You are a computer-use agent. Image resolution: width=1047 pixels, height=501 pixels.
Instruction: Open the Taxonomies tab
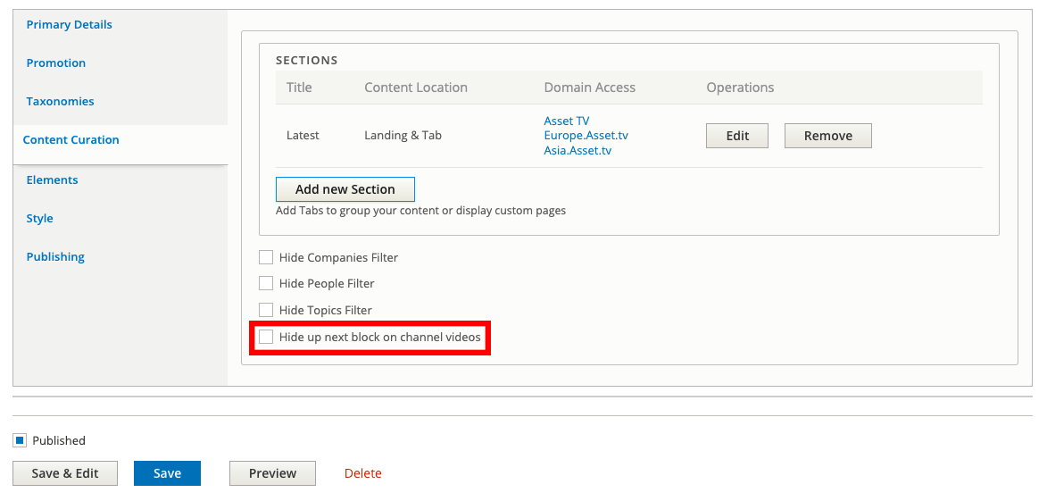60,102
